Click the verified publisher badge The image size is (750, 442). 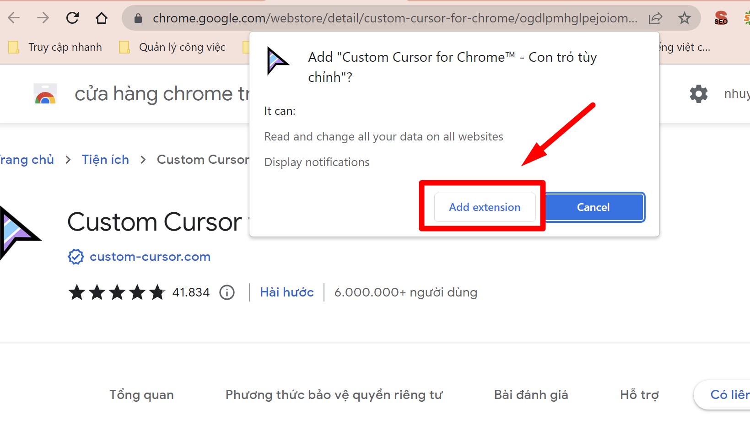point(76,257)
